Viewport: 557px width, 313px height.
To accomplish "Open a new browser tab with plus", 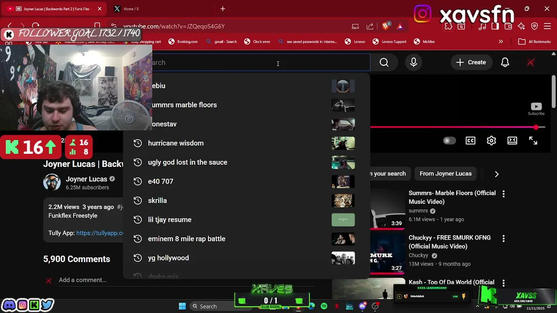I will click(223, 9).
